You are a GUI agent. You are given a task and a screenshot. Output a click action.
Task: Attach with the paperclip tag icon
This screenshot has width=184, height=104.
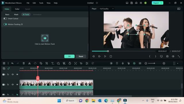coord(41,63)
